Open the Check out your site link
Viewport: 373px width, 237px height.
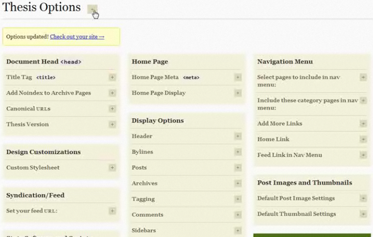click(x=77, y=37)
